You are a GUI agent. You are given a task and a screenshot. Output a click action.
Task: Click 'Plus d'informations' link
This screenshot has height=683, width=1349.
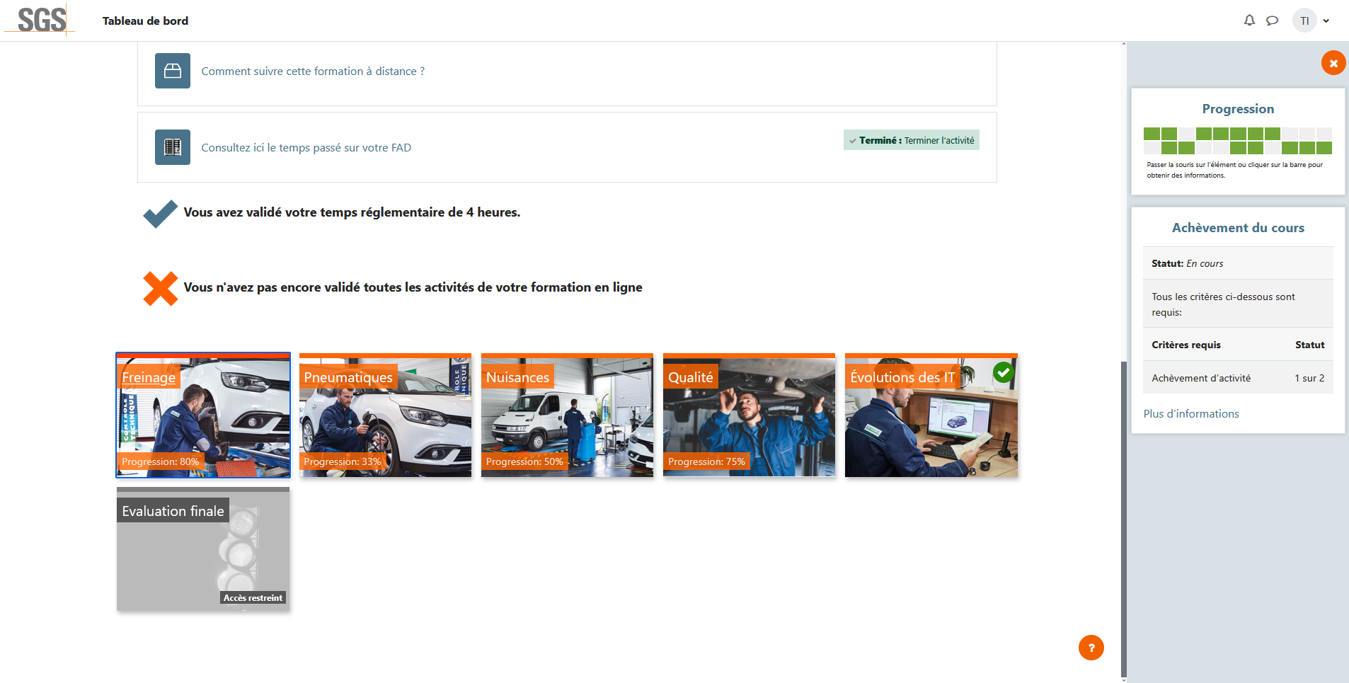pyautogui.click(x=1191, y=413)
